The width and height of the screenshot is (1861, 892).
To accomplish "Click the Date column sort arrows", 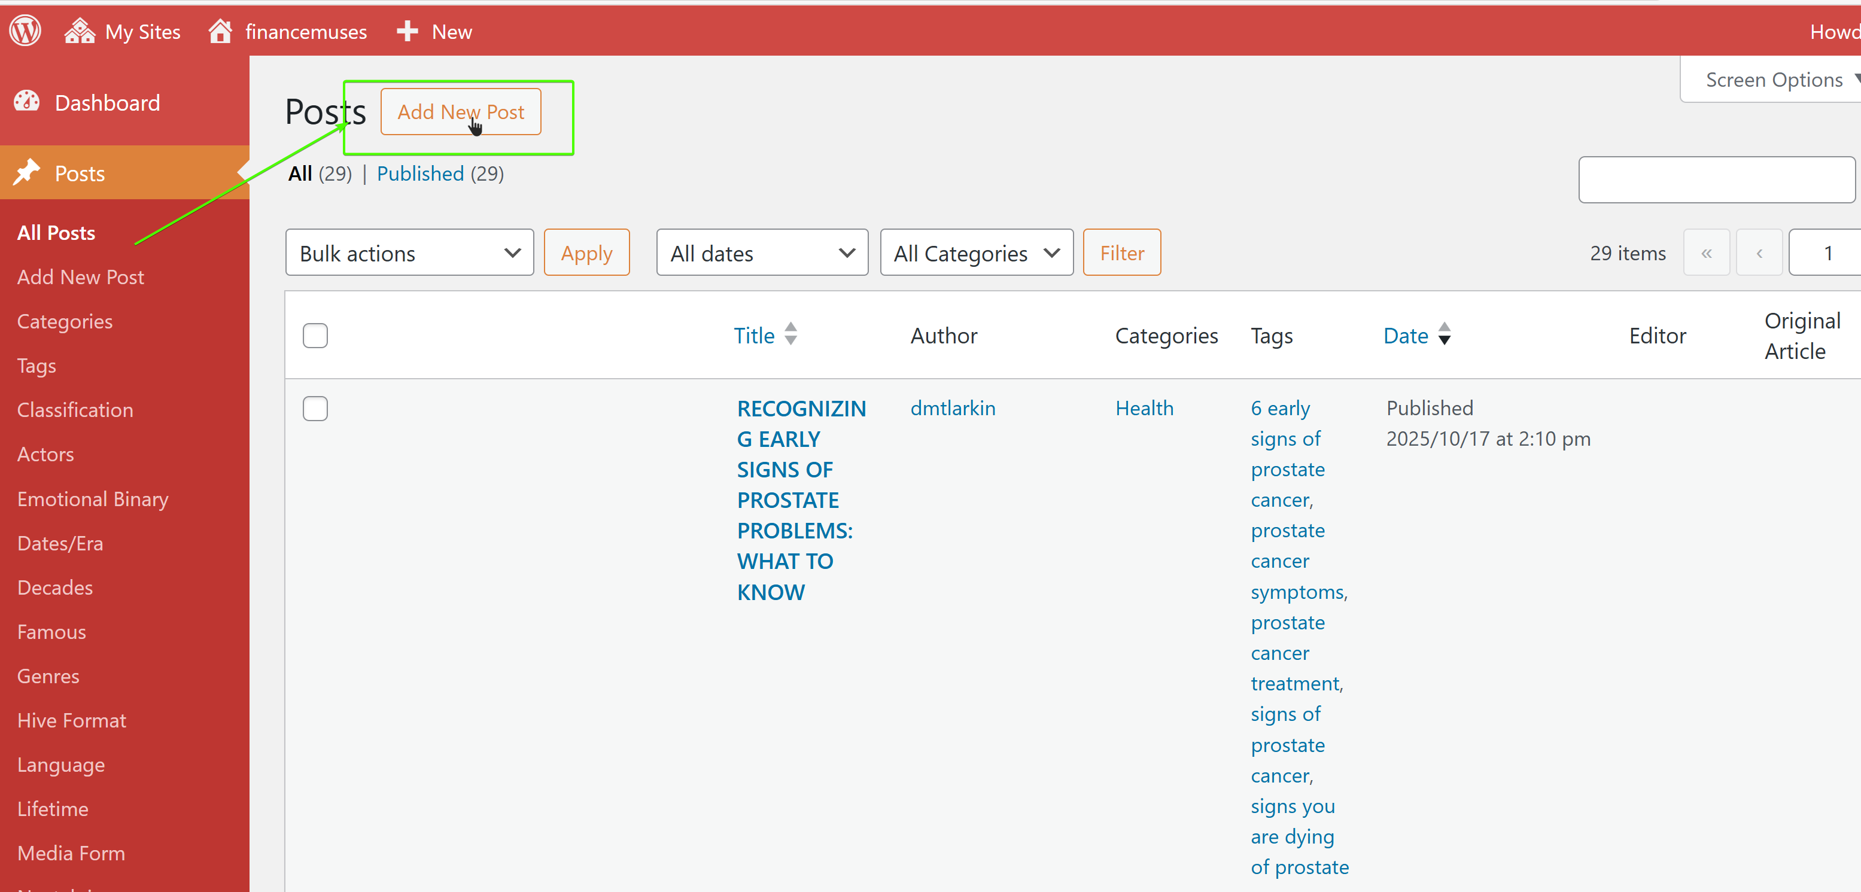I will pyautogui.click(x=1444, y=334).
